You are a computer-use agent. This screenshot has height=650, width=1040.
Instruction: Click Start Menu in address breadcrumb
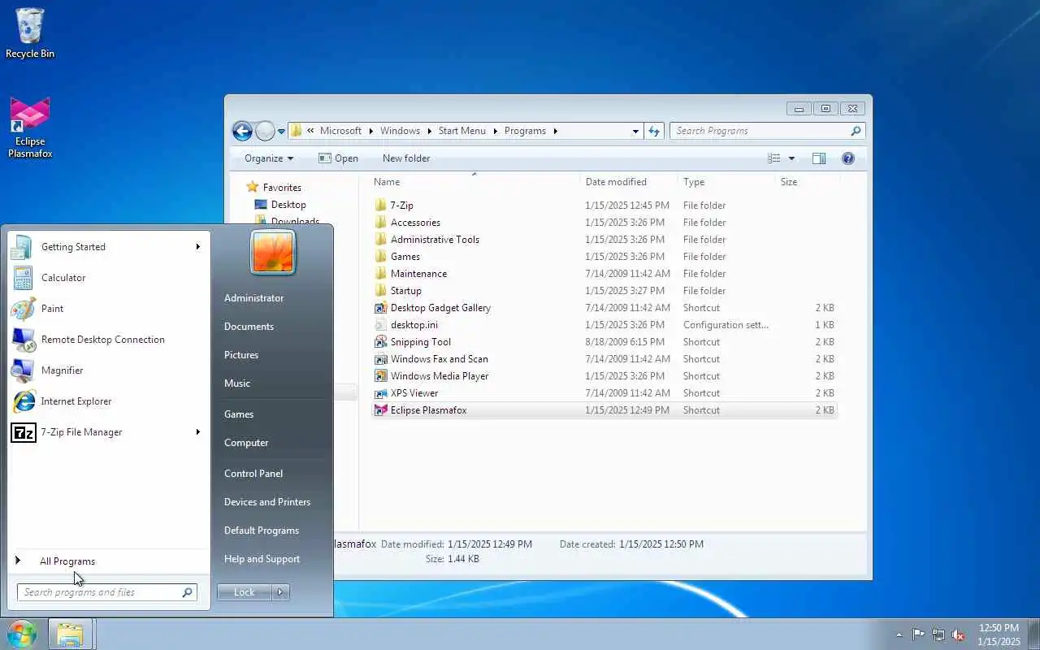(x=461, y=131)
